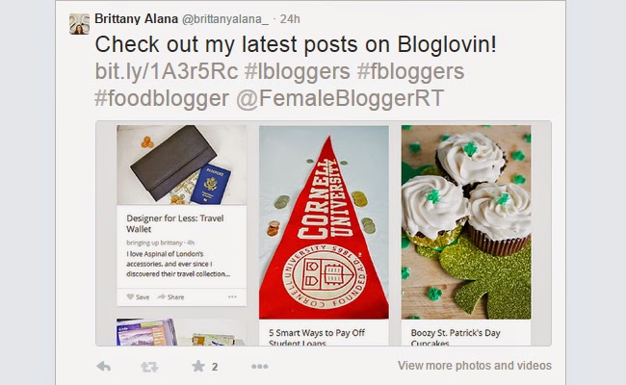The width and height of the screenshot is (626, 385).
Task: Open Designer for Less: Travel Wallet title
Action: pos(175,223)
